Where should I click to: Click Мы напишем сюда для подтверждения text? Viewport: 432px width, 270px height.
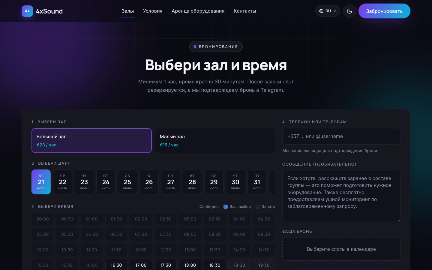click(x=330, y=151)
